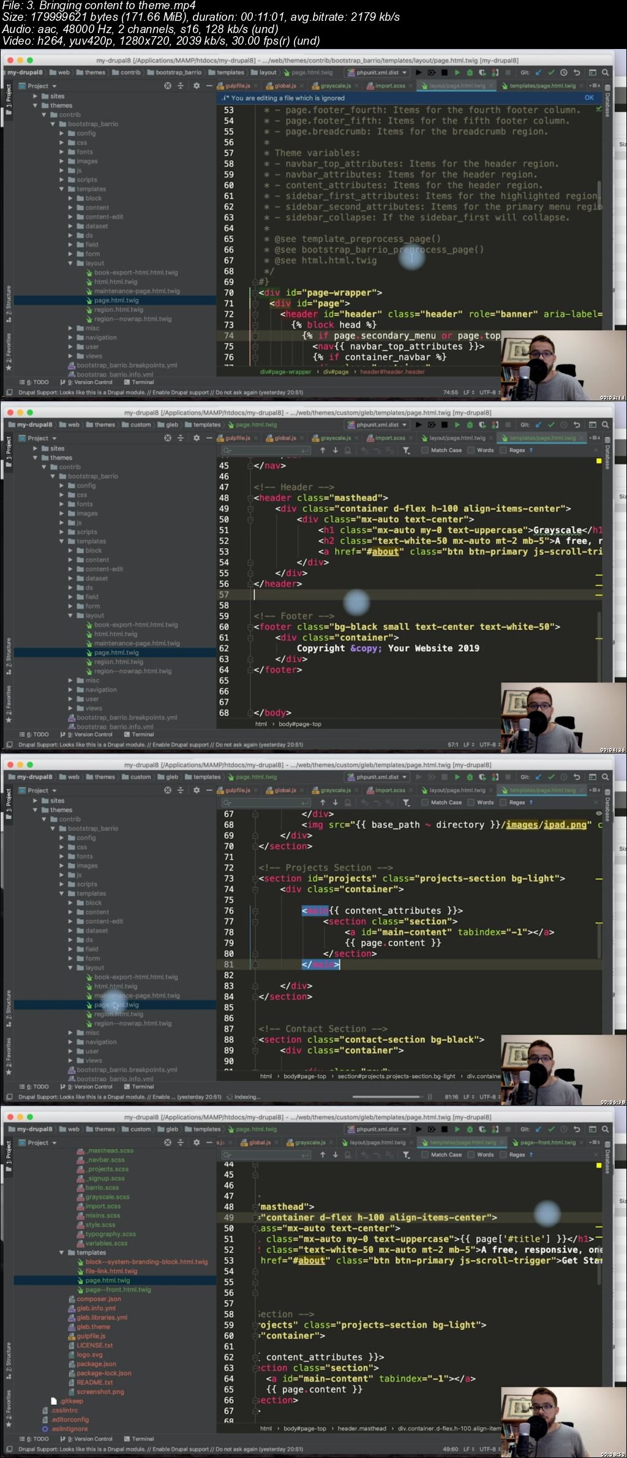Check Match Case in the bottom frame find bar
Viewport: 627px width, 1458px height.
tap(425, 1155)
